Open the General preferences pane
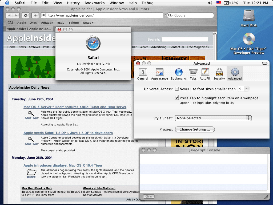Screen dimensions: 273x205 [x=143, y=74]
